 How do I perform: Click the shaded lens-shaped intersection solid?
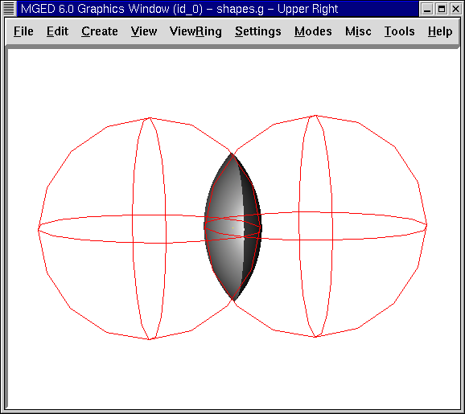[232, 227]
